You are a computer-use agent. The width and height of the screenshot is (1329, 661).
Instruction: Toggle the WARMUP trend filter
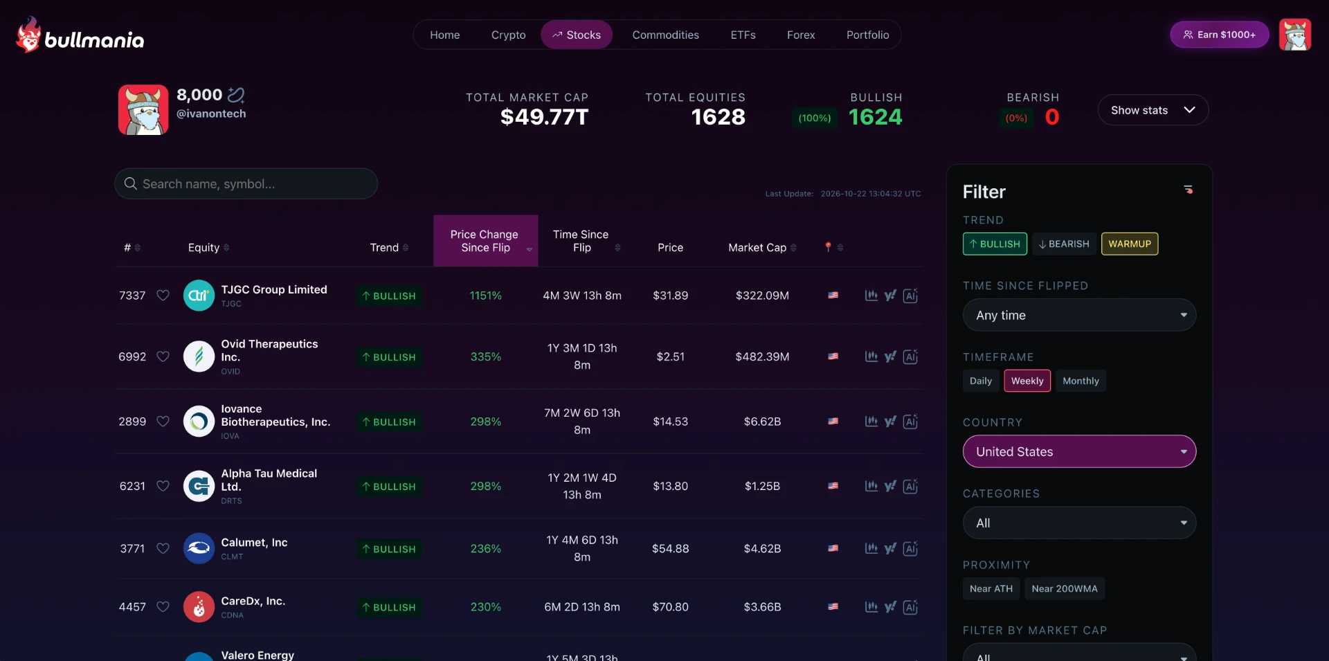[1130, 244]
